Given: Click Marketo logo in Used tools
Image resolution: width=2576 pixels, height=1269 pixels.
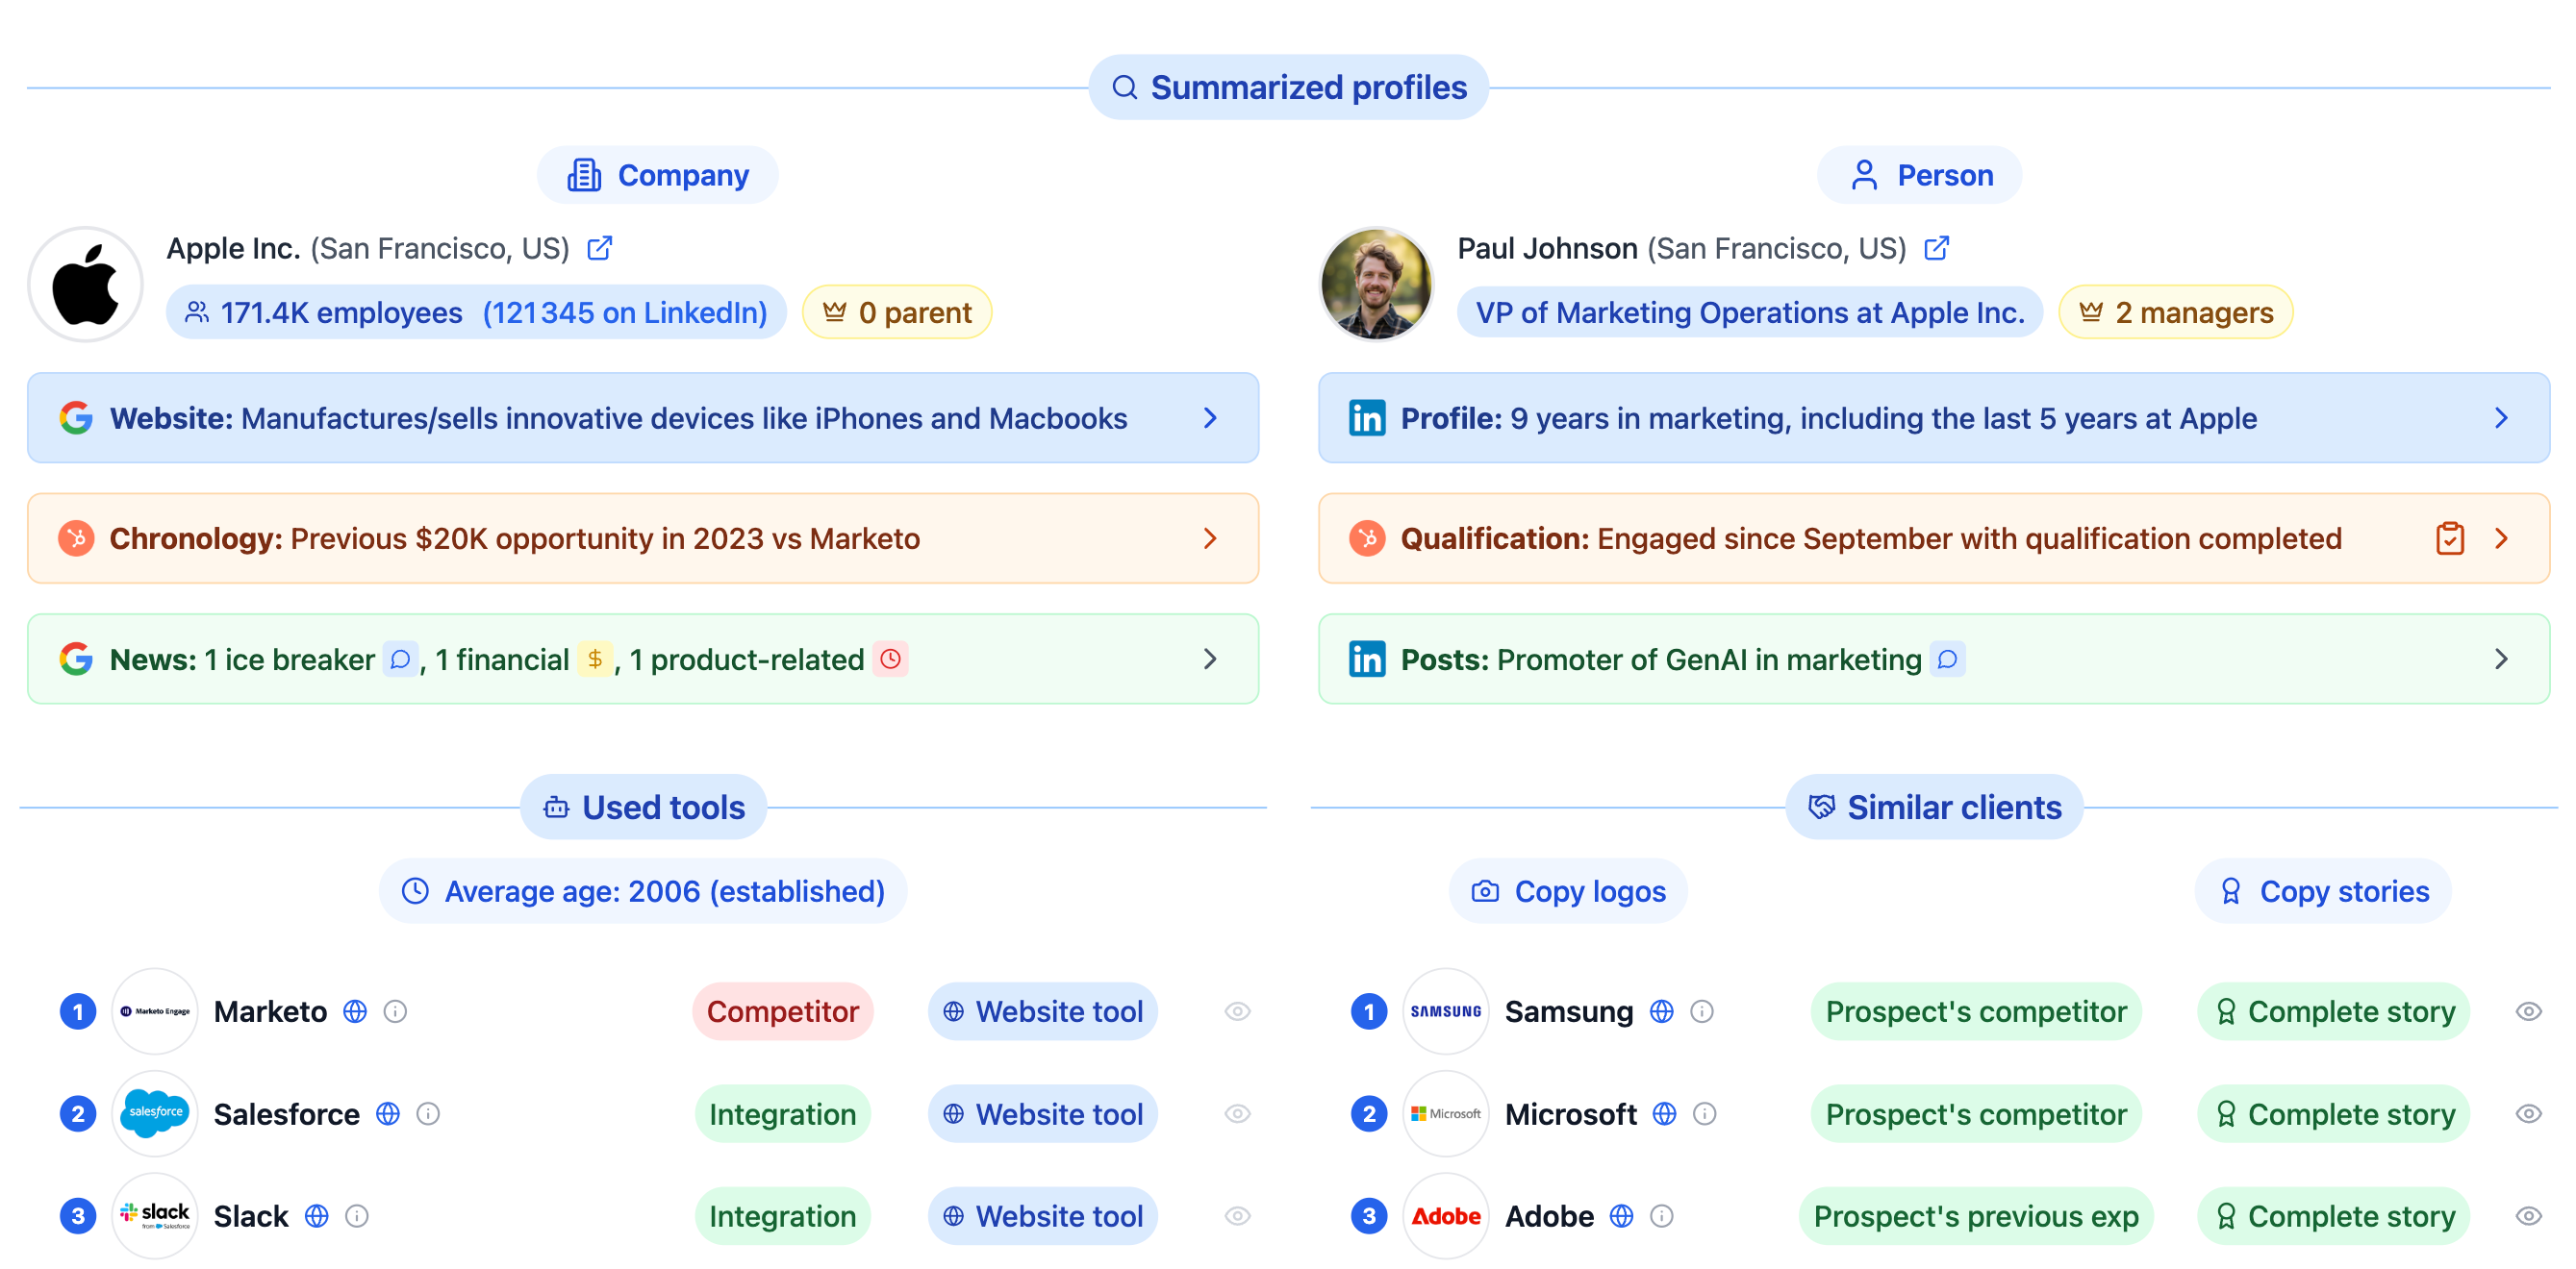Looking at the screenshot, I should 154,1011.
